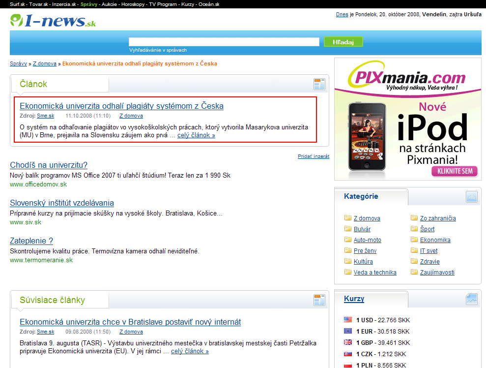Screen dimensions: 486x368
Task: Open Oceán.sk in the top bar
Action: tap(209, 4)
